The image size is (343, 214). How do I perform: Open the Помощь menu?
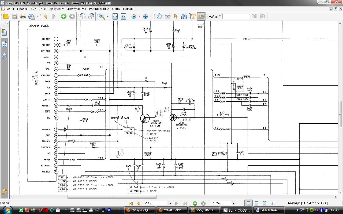coord(129,9)
